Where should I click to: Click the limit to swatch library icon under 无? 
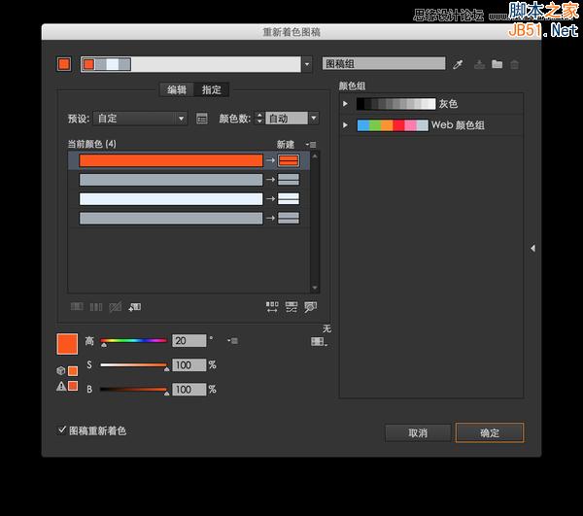tap(319, 341)
